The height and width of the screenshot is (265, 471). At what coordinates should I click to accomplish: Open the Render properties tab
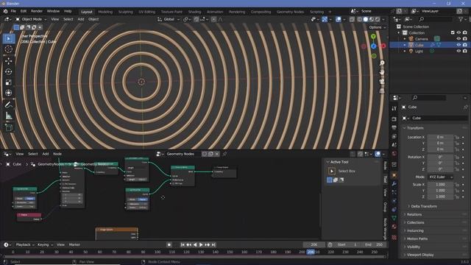394,119
